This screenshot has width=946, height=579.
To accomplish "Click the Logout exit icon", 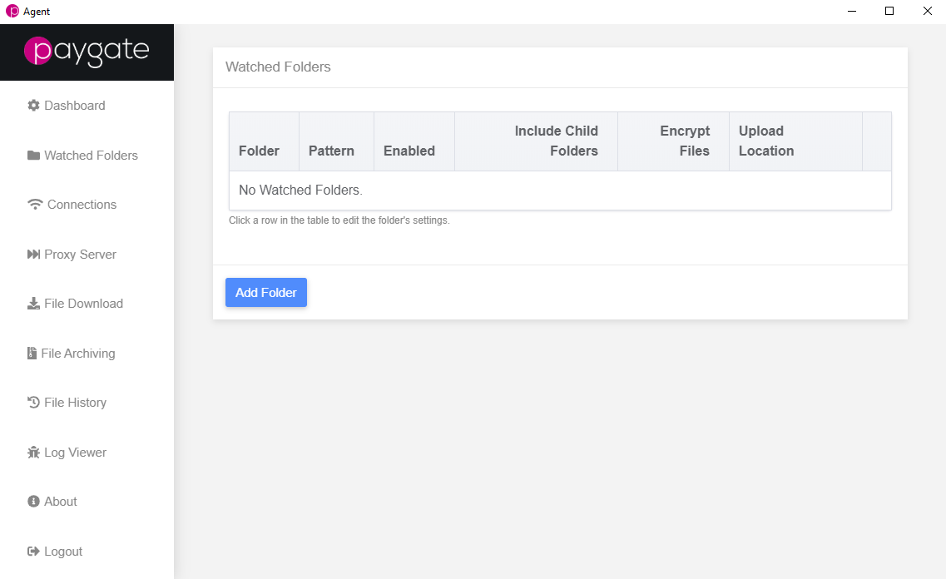I will (33, 552).
